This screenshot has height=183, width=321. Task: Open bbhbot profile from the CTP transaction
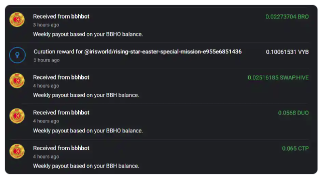click(80, 148)
